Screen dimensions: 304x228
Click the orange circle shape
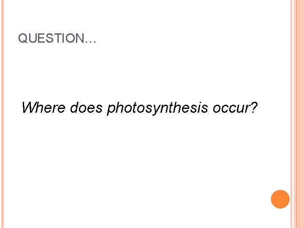tap(280, 199)
